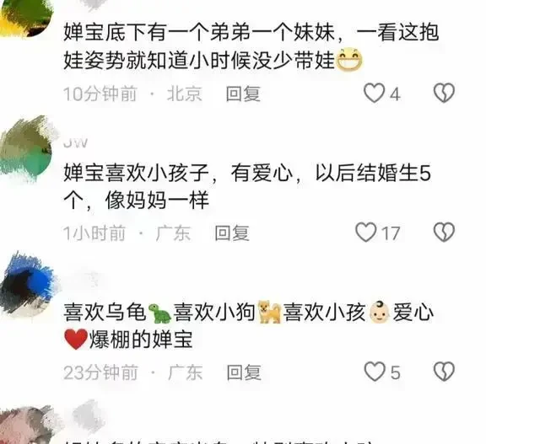Tap the grinning emoji in first comment

click(348, 60)
